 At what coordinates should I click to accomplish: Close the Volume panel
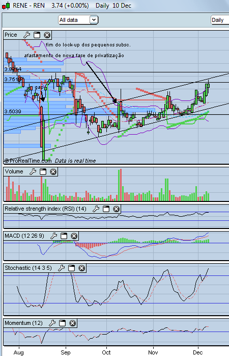pos(53,172)
